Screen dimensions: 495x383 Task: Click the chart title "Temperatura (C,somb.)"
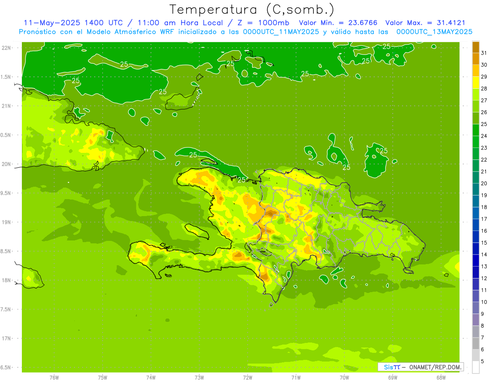pos(252,10)
